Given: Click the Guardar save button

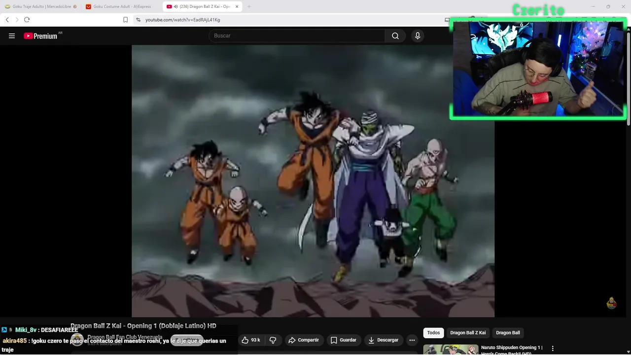Looking at the screenshot, I should pos(343,340).
